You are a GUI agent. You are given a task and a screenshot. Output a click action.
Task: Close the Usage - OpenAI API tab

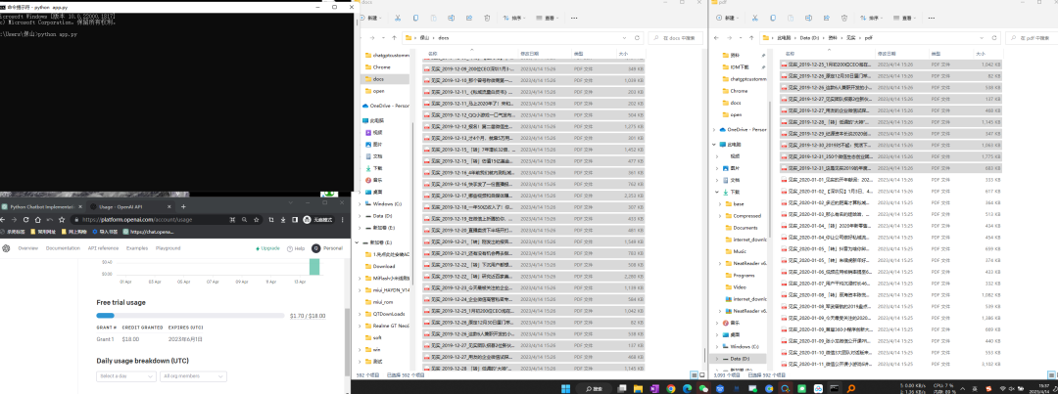[x=169, y=206]
